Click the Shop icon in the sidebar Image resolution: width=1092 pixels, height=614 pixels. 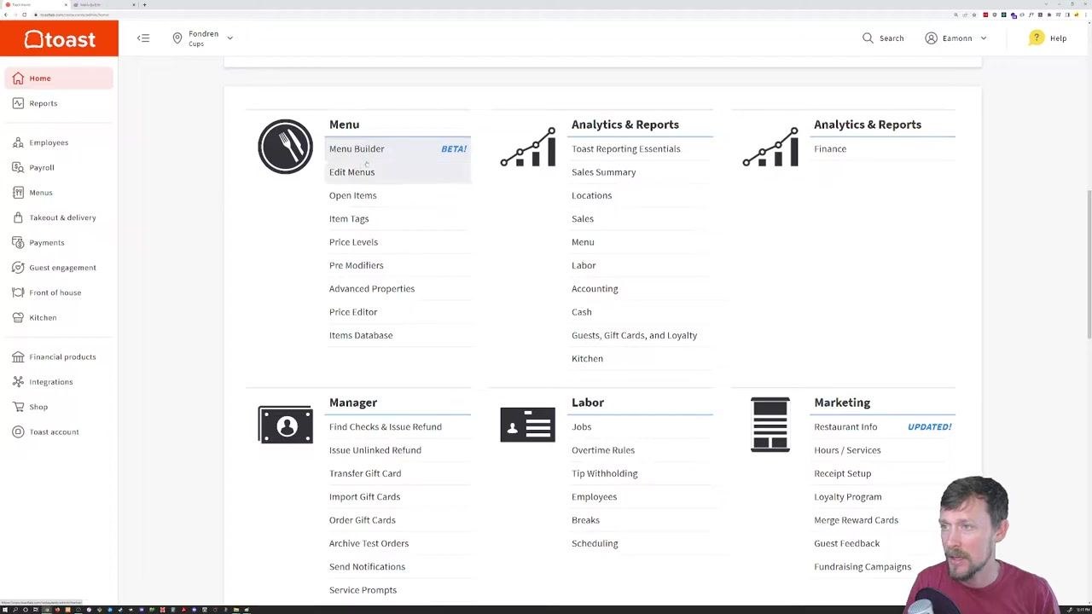tap(18, 407)
